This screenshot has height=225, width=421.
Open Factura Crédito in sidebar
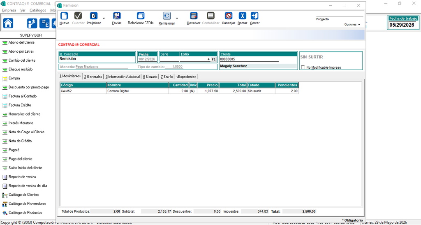20,105
